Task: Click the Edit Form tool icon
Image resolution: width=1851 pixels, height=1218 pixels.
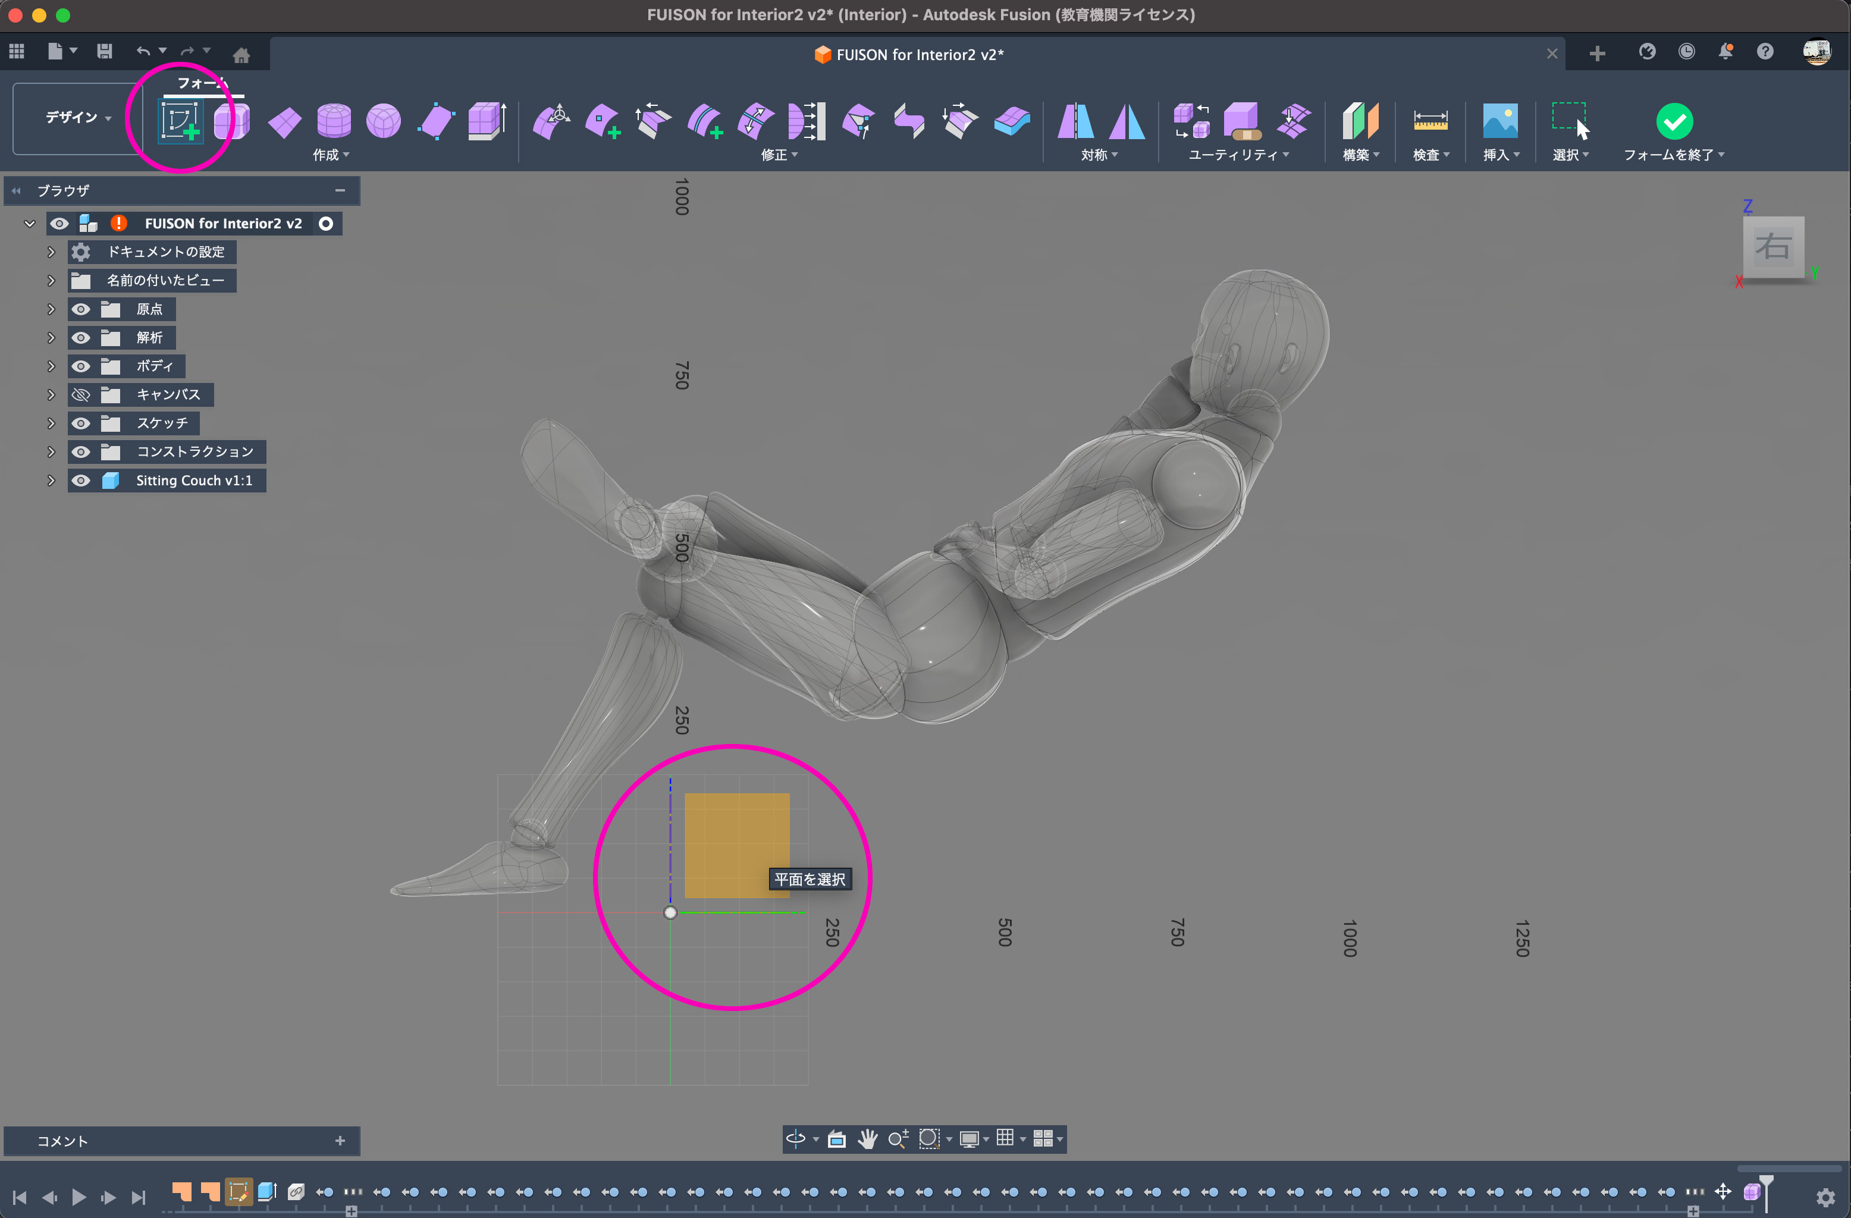Action: click(x=551, y=121)
